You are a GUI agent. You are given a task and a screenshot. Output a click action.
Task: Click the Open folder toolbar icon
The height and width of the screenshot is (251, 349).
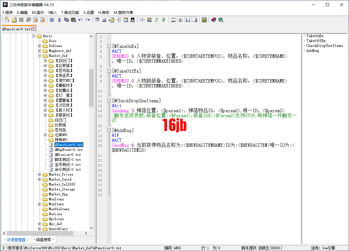(x=14, y=20)
